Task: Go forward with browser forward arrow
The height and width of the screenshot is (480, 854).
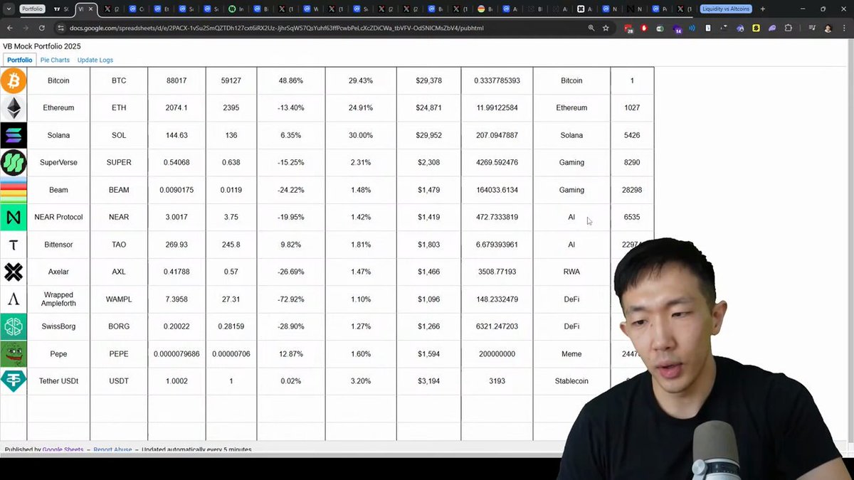Action: click(x=26, y=28)
